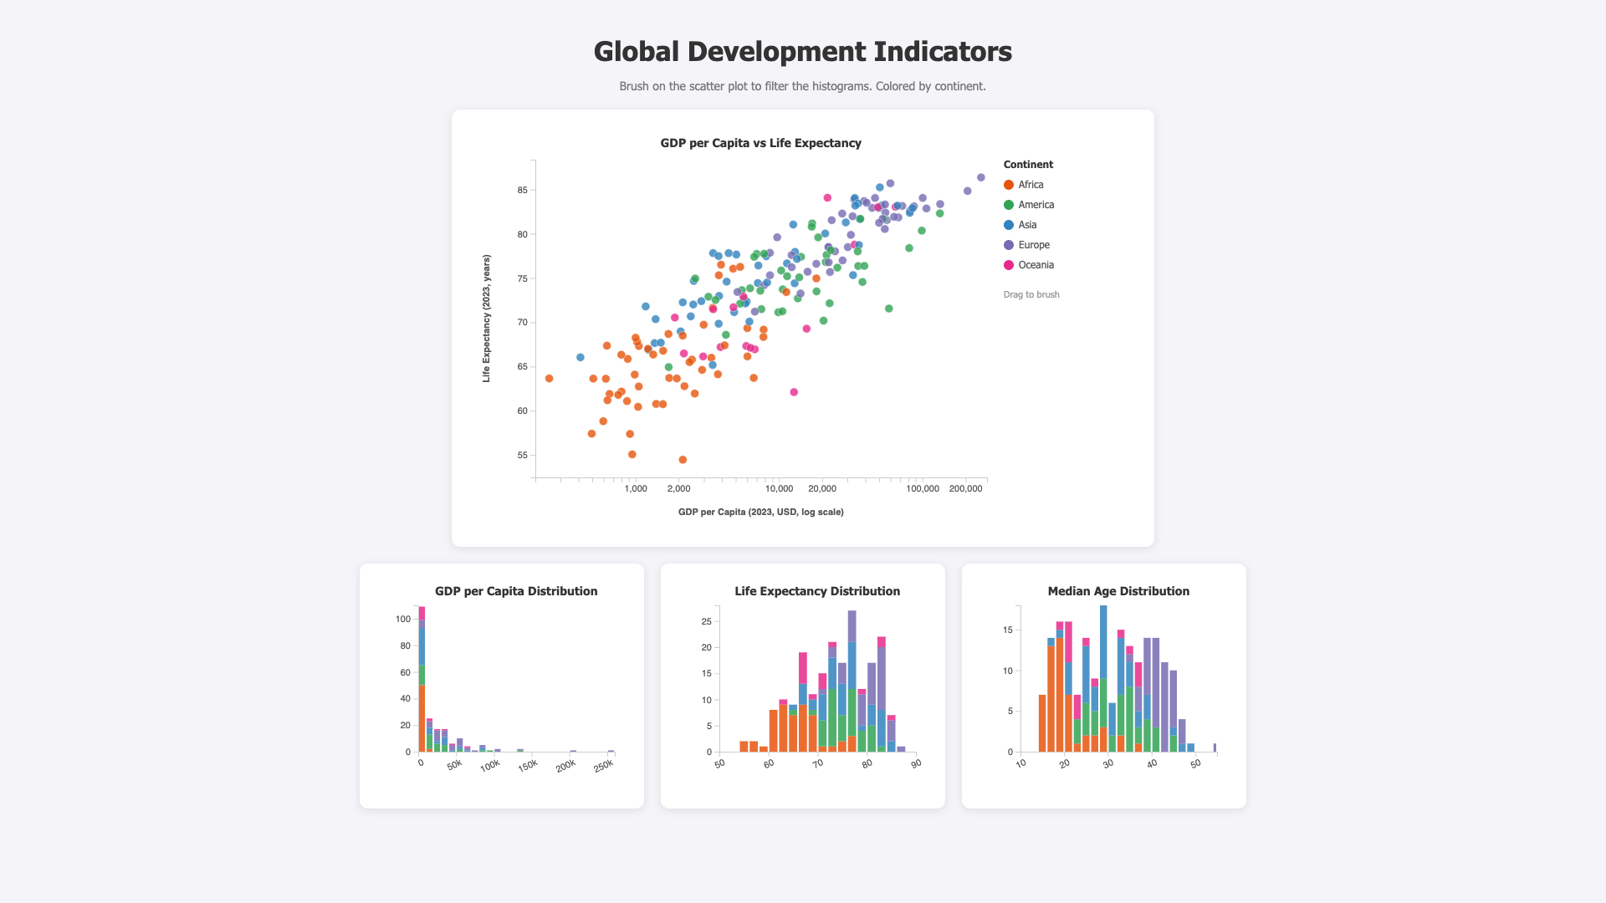
Task: Click the 250k tick on GDP histogram
Action: pyautogui.click(x=603, y=765)
